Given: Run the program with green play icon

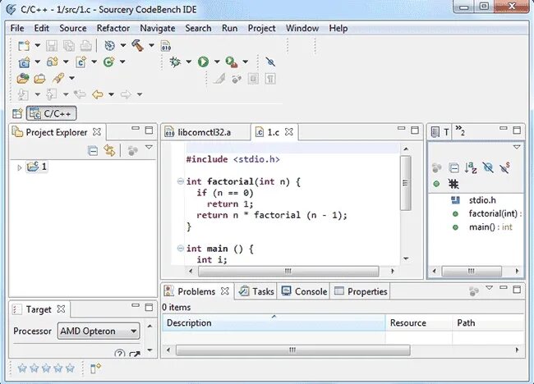Looking at the screenshot, I should coord(203,62).
